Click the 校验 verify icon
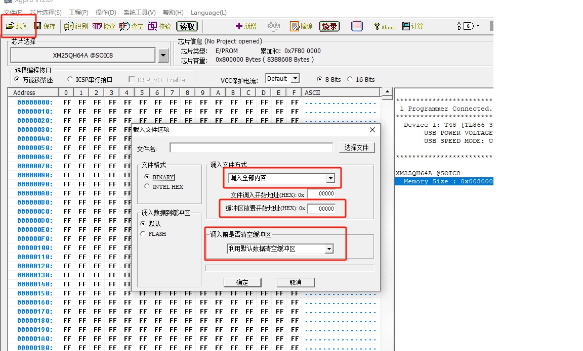The width and height of the screenshot is (583, 351). tap(159, 26)
